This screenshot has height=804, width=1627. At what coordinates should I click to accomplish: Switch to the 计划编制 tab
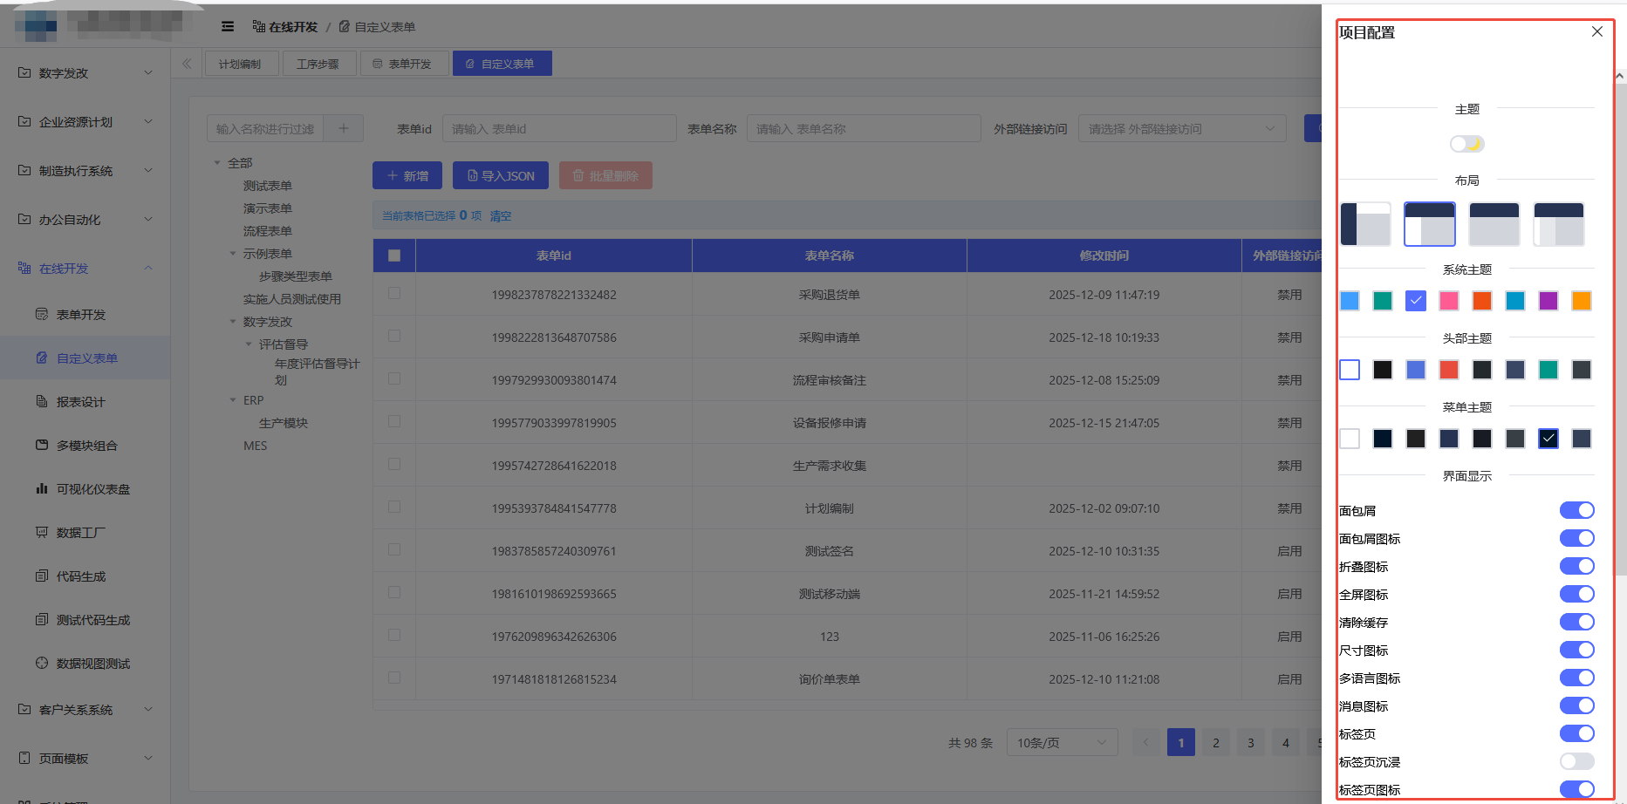240,64
